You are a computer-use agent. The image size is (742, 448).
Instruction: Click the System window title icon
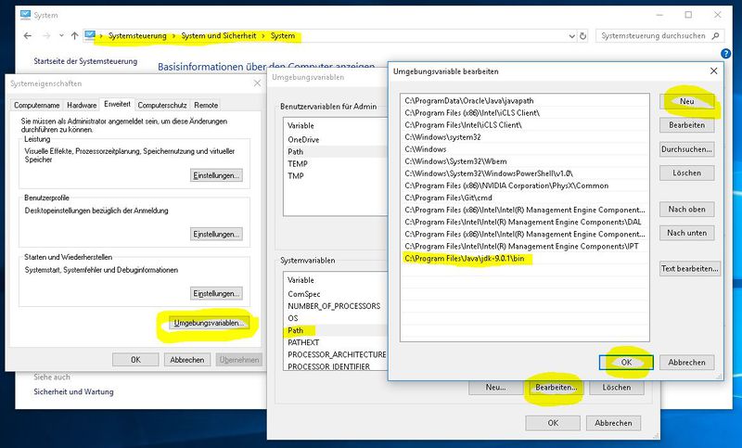(x=25, y=15)
